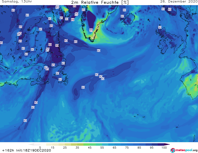Click the dark purple arrow ending the color scale

pos(167,144)
